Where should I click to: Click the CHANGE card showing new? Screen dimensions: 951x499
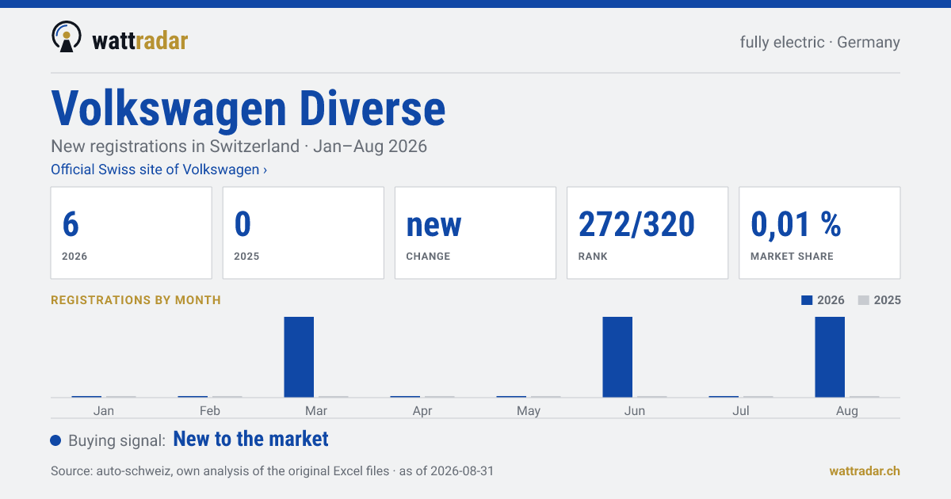(x=475, y=233)
